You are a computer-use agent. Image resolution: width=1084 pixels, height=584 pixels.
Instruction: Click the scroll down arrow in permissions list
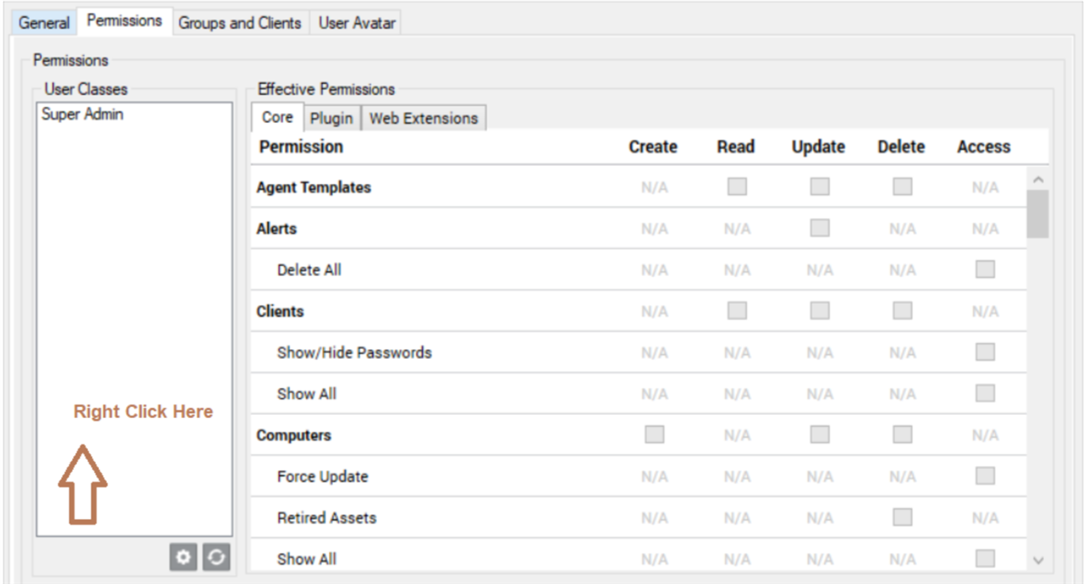[1039, 560]
